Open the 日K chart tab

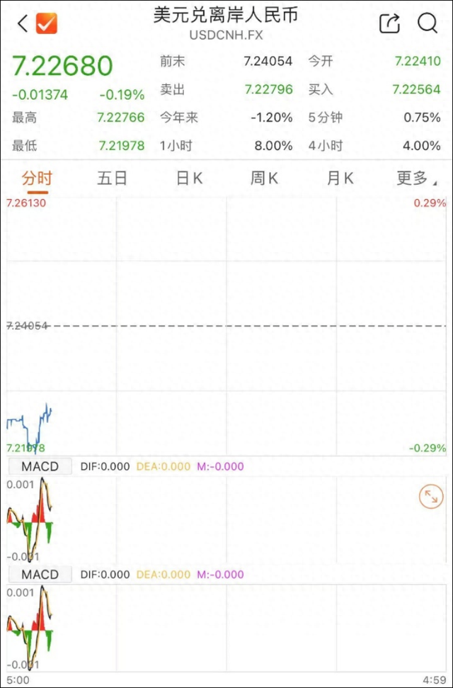tap(189, 179)
